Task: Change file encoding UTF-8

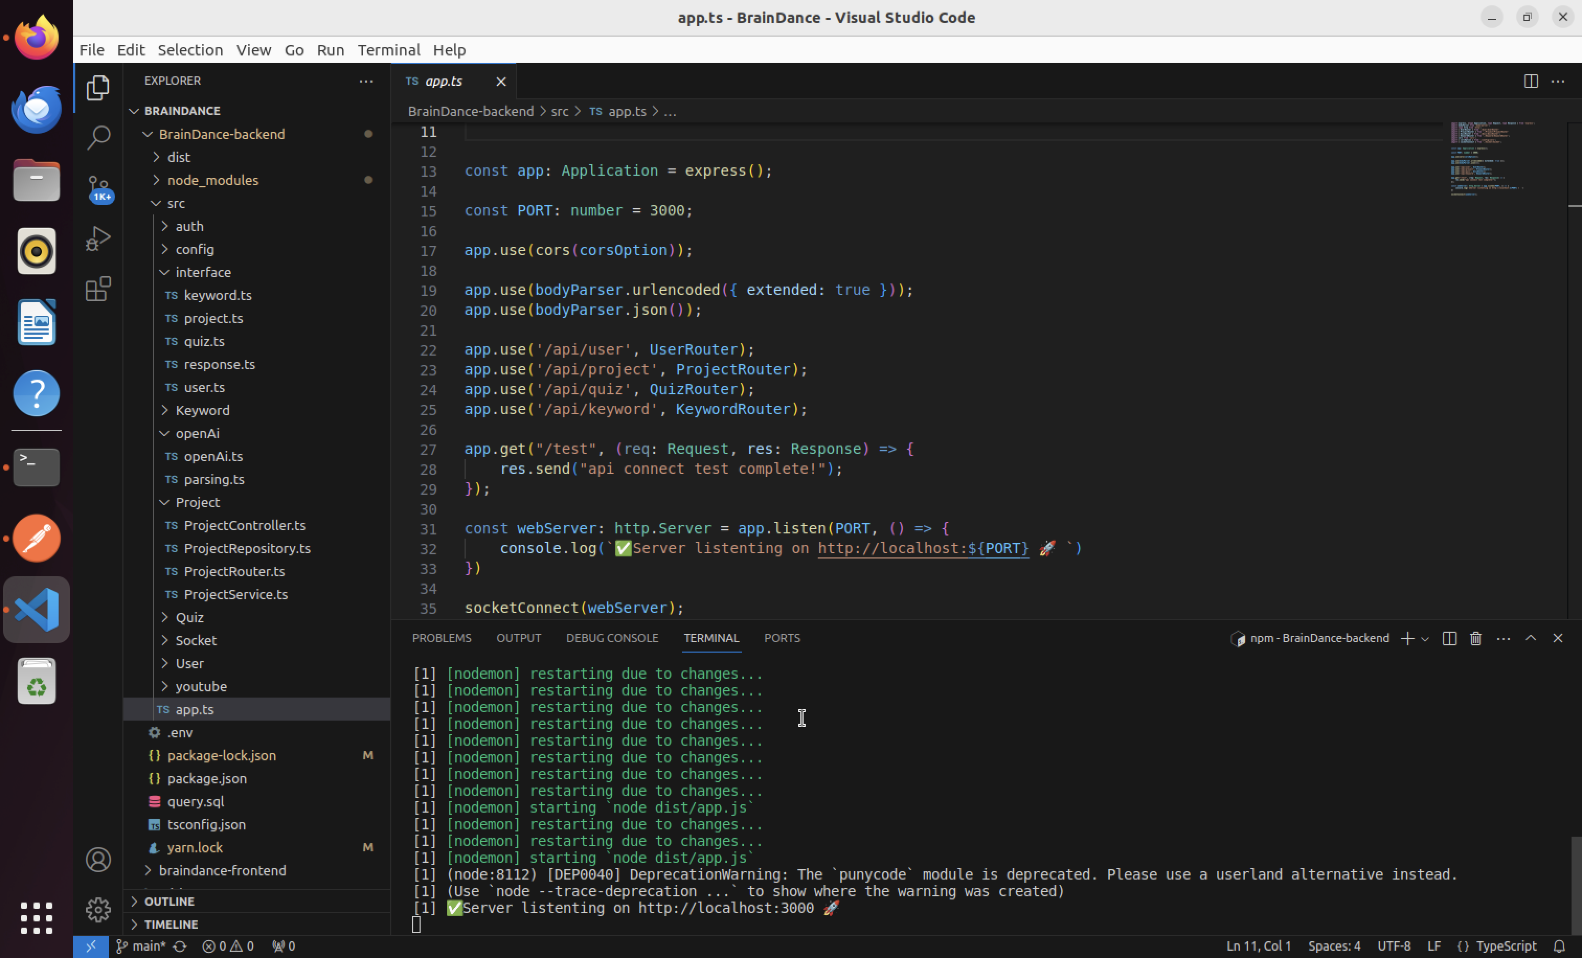Action: tap(1393, 946)
